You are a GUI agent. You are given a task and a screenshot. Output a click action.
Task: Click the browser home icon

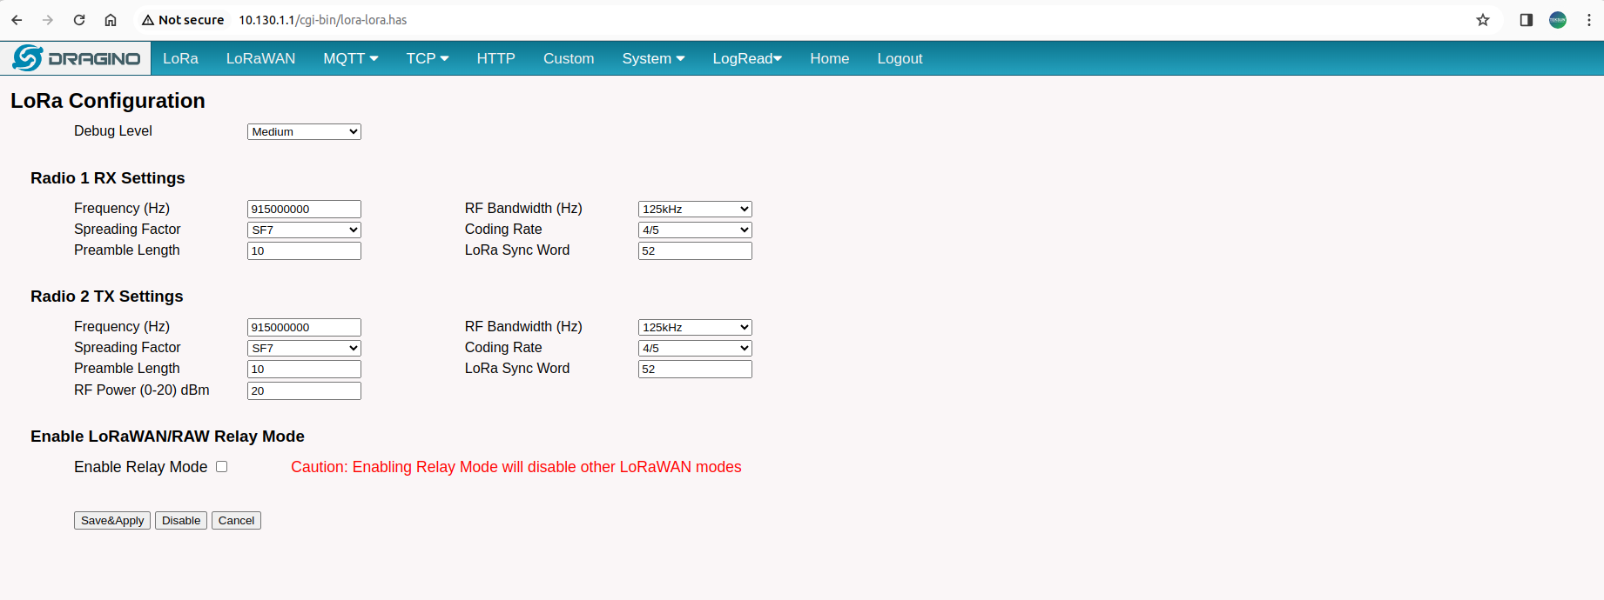pyautogui.click(x=111, y=20)
